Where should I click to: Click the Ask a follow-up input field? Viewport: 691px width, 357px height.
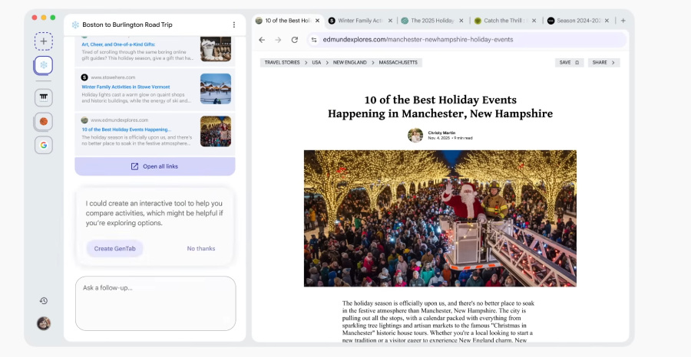pyautogui.click(x=155, y=303)
